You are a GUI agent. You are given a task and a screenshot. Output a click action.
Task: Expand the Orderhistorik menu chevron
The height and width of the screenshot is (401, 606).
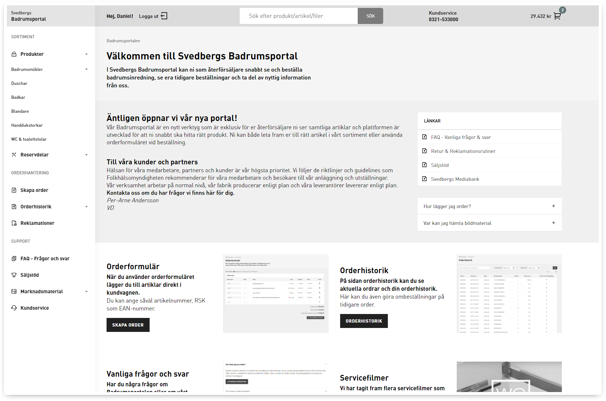pyautogui.click(x=86, y=207)
